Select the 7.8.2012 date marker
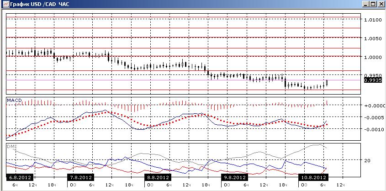The width and height of the screenshot is (386, 191). click(x=80, y=177)
